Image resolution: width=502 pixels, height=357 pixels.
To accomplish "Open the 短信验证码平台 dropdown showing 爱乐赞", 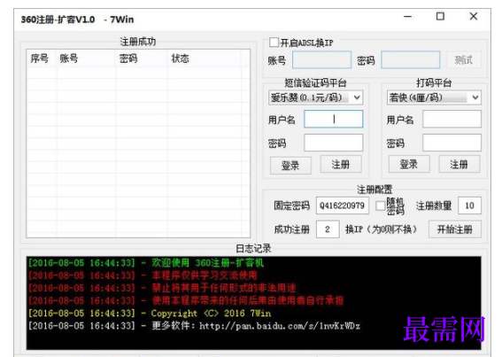I will click(x=315, y=97).
